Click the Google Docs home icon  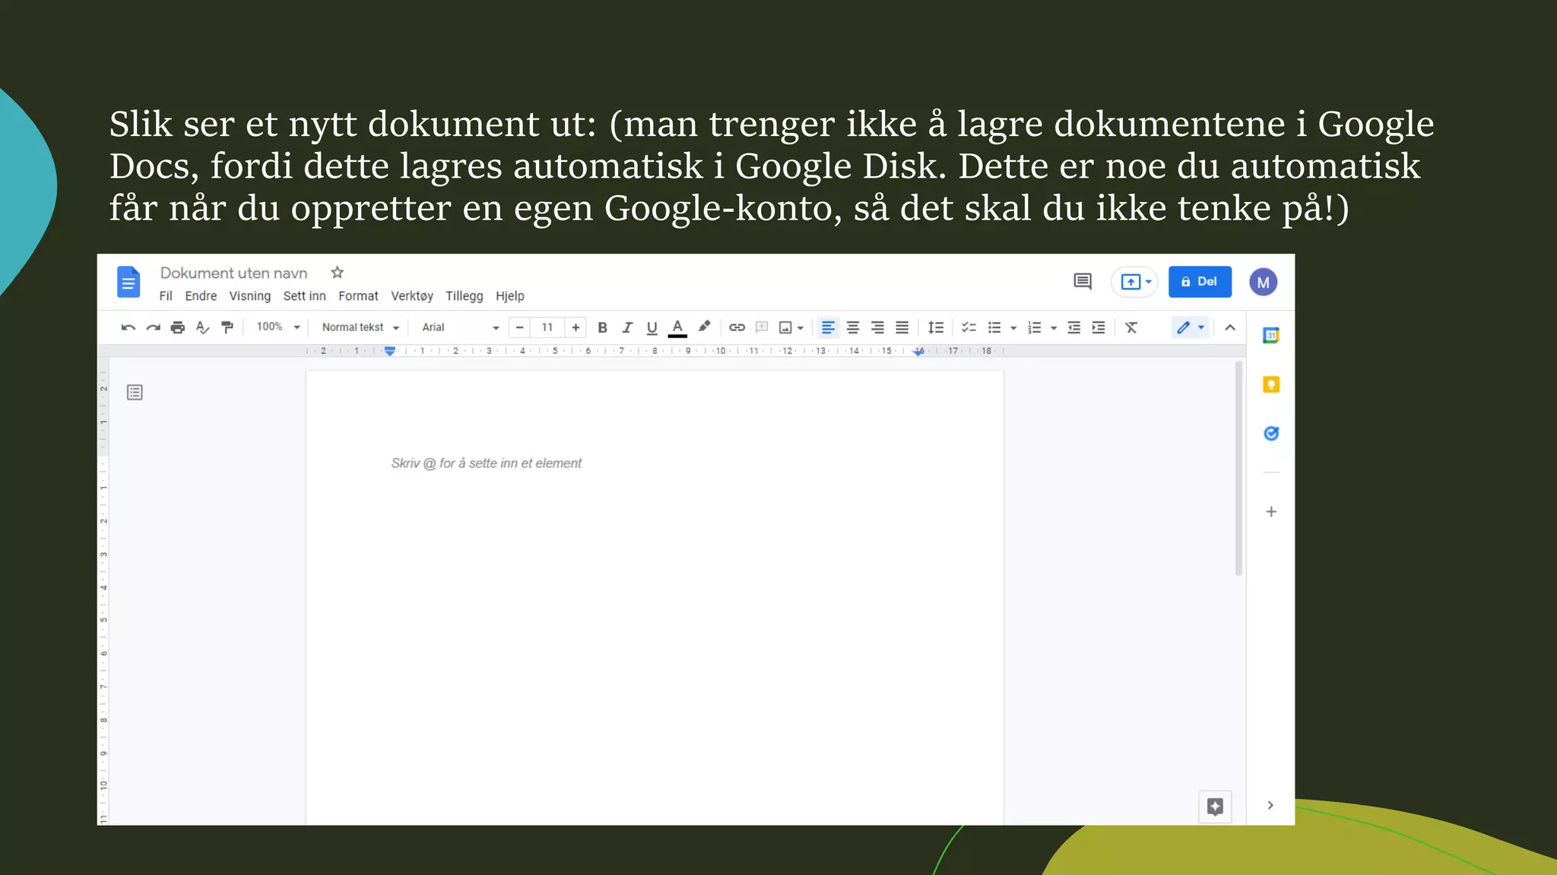(128, 282)
